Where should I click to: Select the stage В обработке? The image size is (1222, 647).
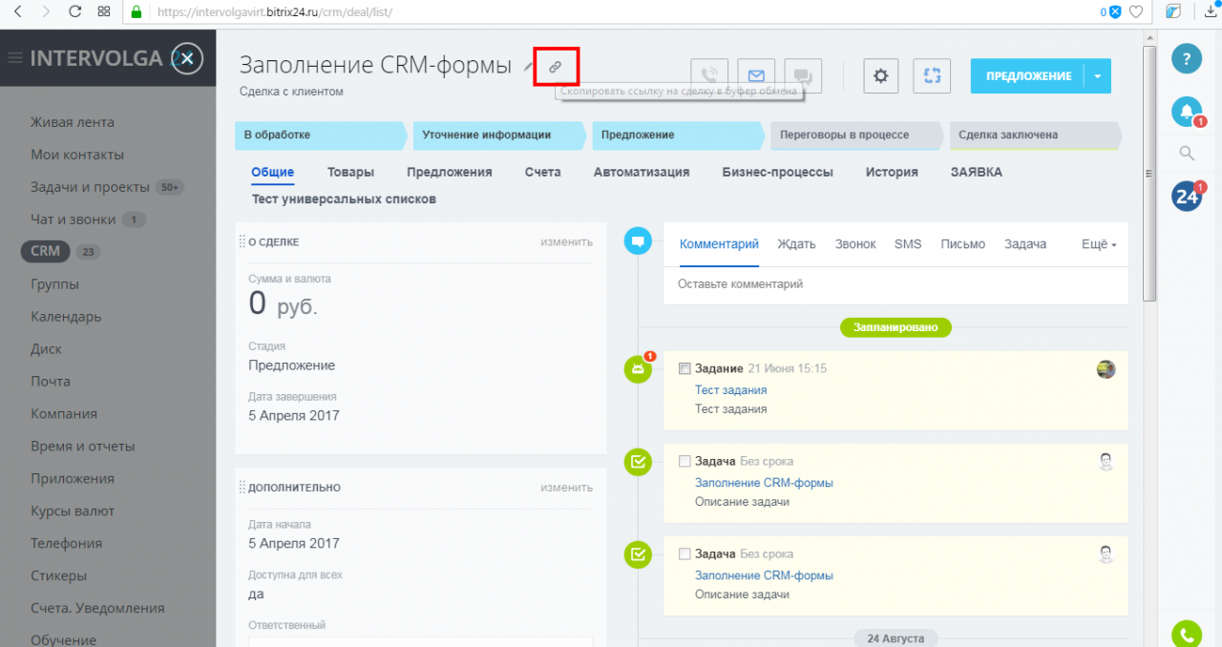pos(322,136)
